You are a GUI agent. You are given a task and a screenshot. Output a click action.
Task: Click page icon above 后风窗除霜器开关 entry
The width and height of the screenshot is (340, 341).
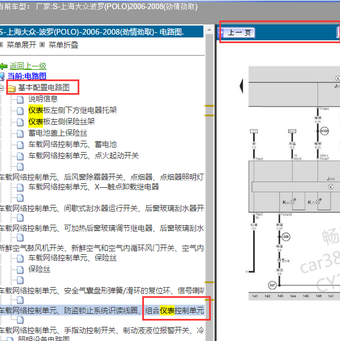pyautogui.click(x=20, y=167)
